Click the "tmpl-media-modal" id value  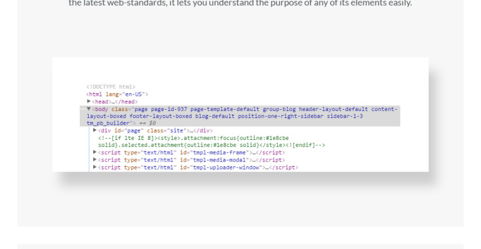point(220,160)
